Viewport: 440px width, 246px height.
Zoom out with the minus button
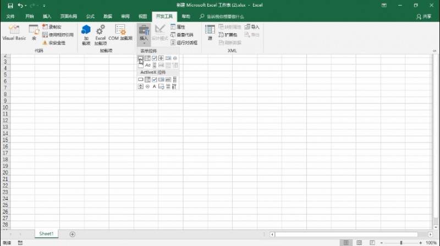click(x=382, y=243)
